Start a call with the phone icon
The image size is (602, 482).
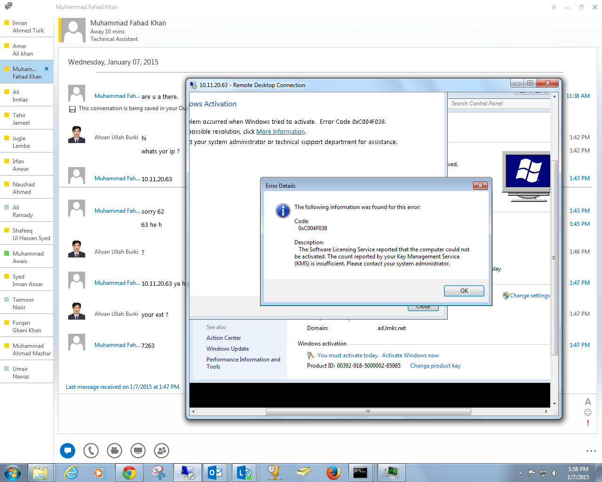click(x=91, y=450)
